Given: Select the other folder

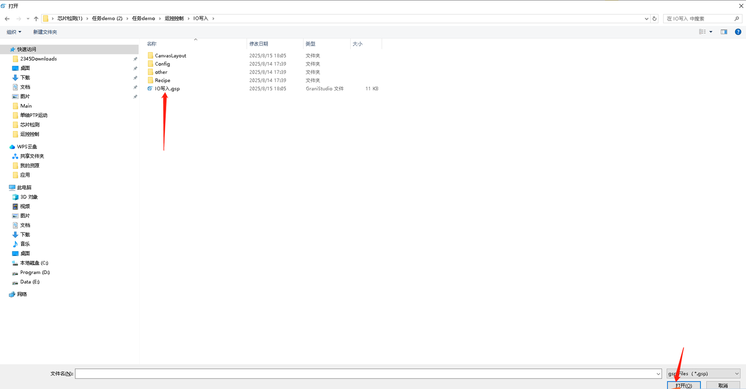Looking at the screenshot, I should coord(161,72).
